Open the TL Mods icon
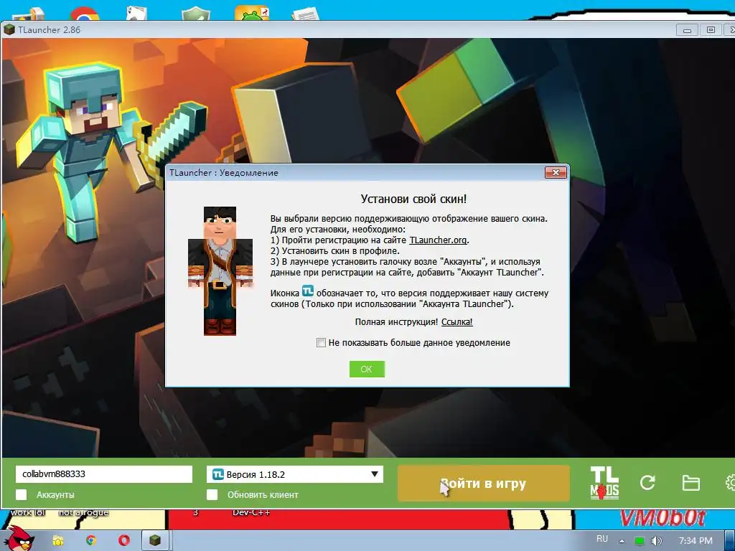The height and width of the screenshot is (551, 735). 604,483
